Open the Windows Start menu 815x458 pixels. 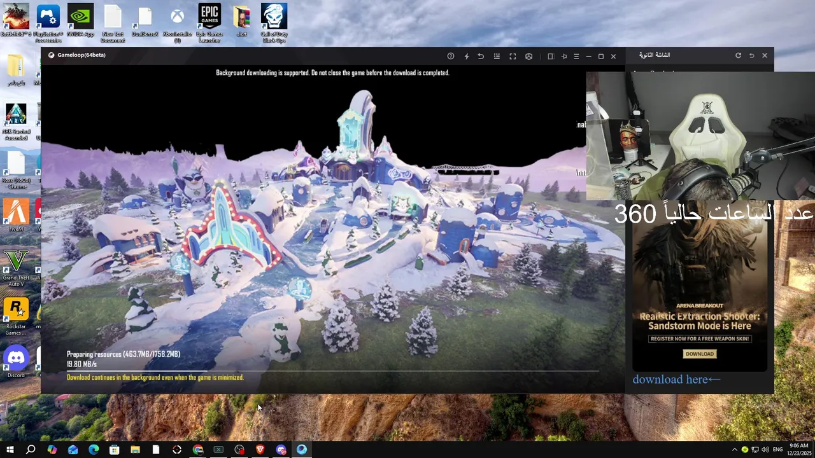click(x=10, y=450)
